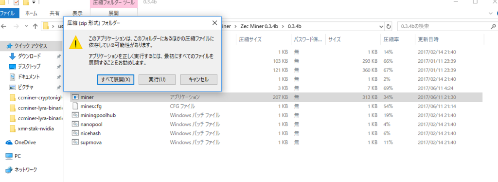Click the miningpoolhub batch file icon
Viewport: 498px width, 182px height.
(75, 115)
